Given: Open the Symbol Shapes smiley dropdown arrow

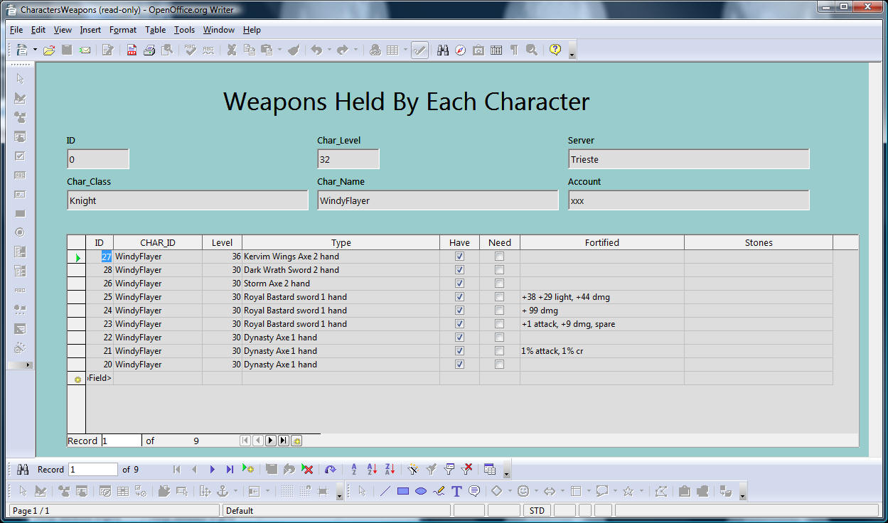Looking at the screenshot, I should tap(535, 491).
